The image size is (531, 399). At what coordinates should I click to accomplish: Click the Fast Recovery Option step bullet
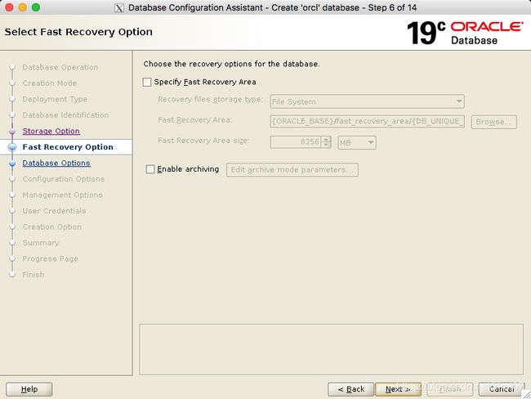coord(12,147)
